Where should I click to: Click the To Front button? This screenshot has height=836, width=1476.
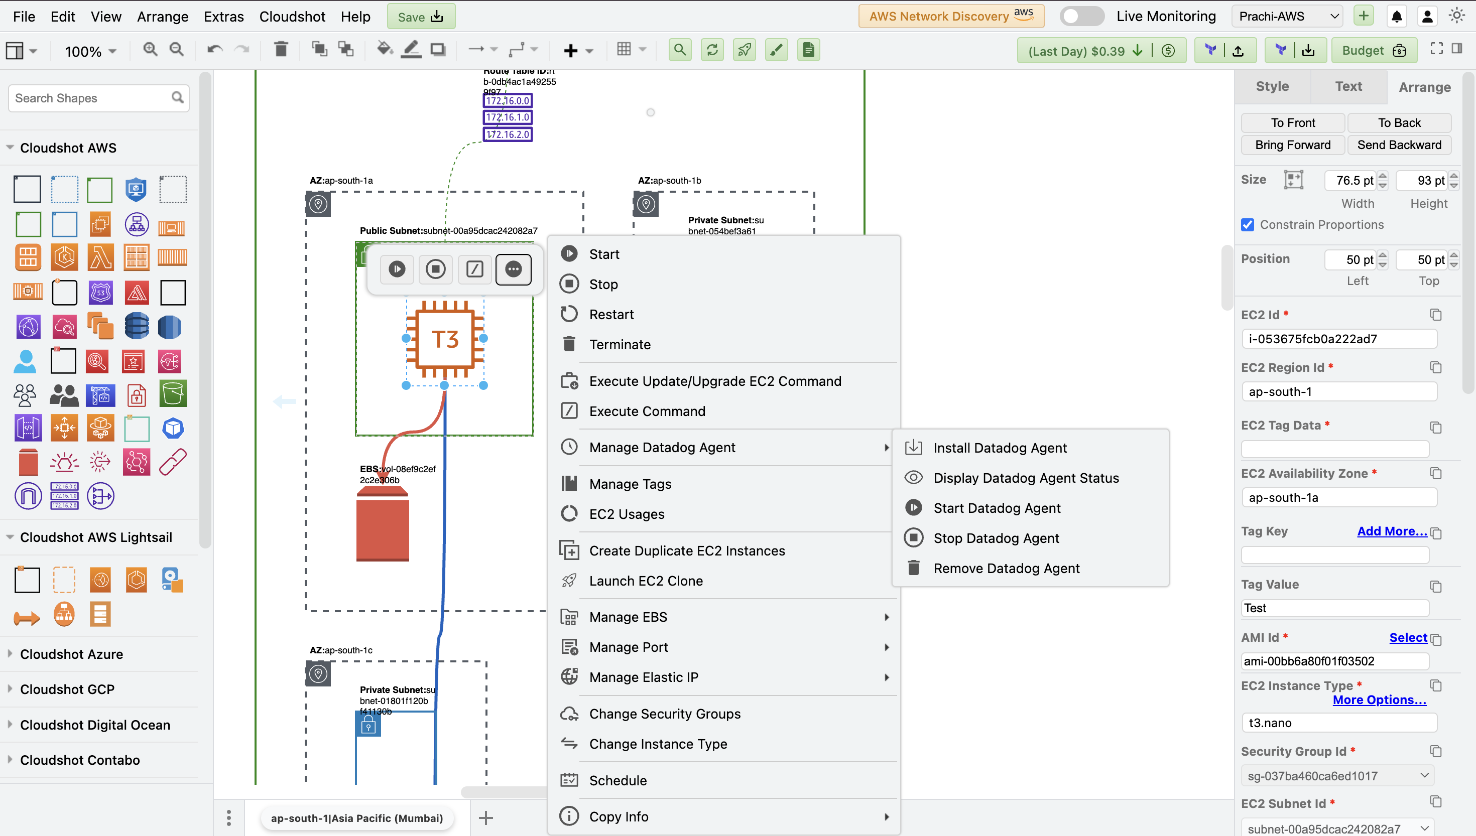(1293, 123)
